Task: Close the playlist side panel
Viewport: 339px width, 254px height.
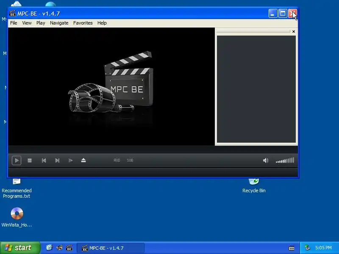Action: click(294, 31)
